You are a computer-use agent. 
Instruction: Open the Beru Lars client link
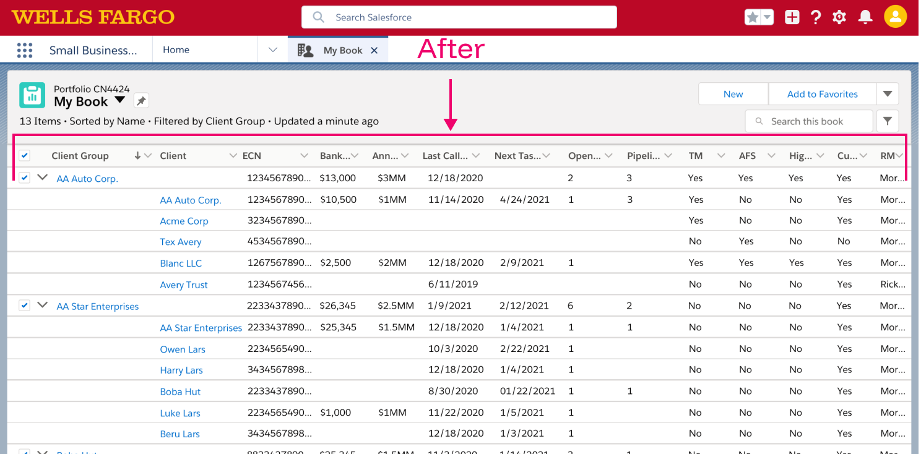(179, 434)
